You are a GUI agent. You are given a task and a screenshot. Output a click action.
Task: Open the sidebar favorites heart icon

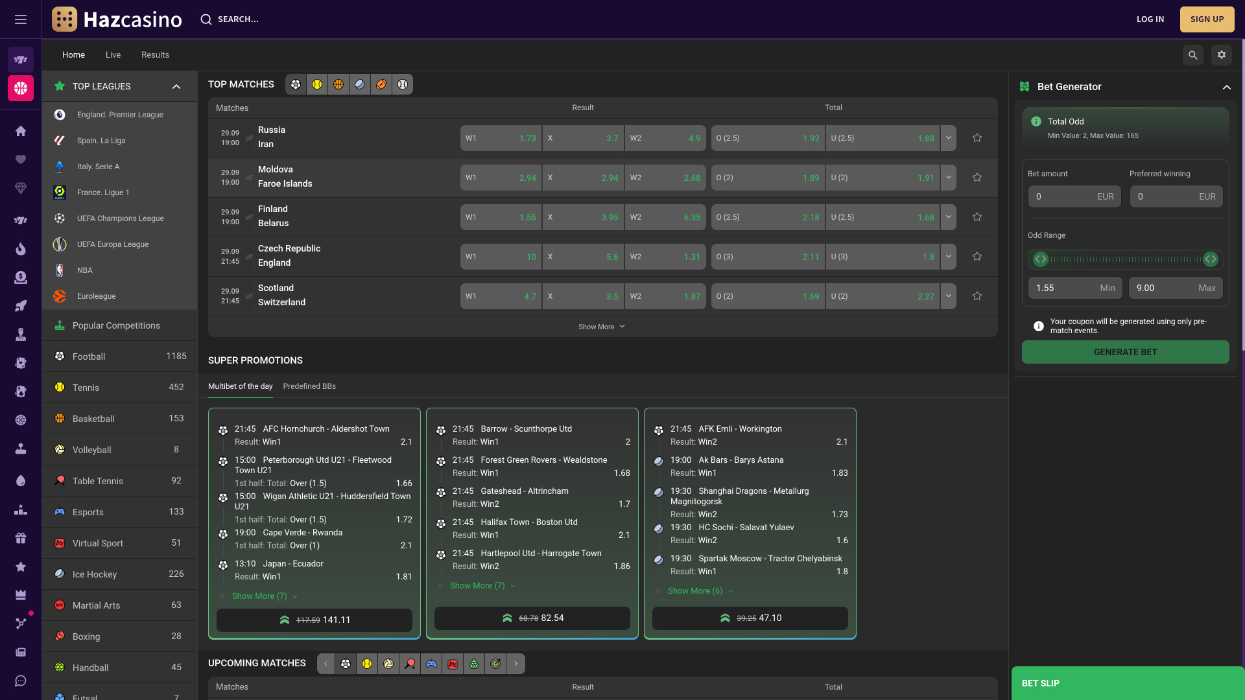tap(21, 159)
